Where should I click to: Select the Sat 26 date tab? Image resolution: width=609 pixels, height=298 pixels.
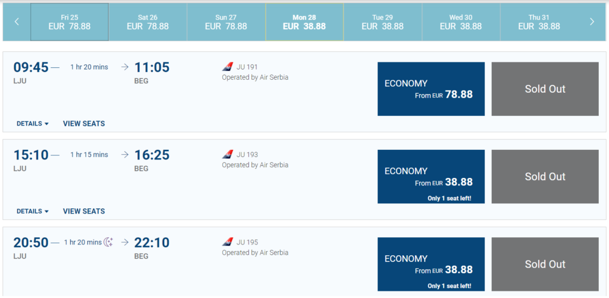[148, 21]
